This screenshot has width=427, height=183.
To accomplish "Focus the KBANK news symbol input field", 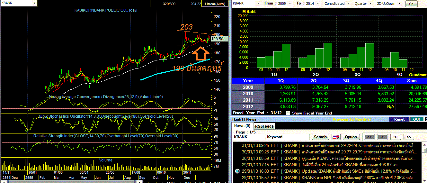I will coord(249,137).
